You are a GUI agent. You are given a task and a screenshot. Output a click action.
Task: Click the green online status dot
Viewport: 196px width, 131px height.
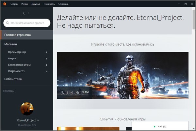tap(154, 126)
